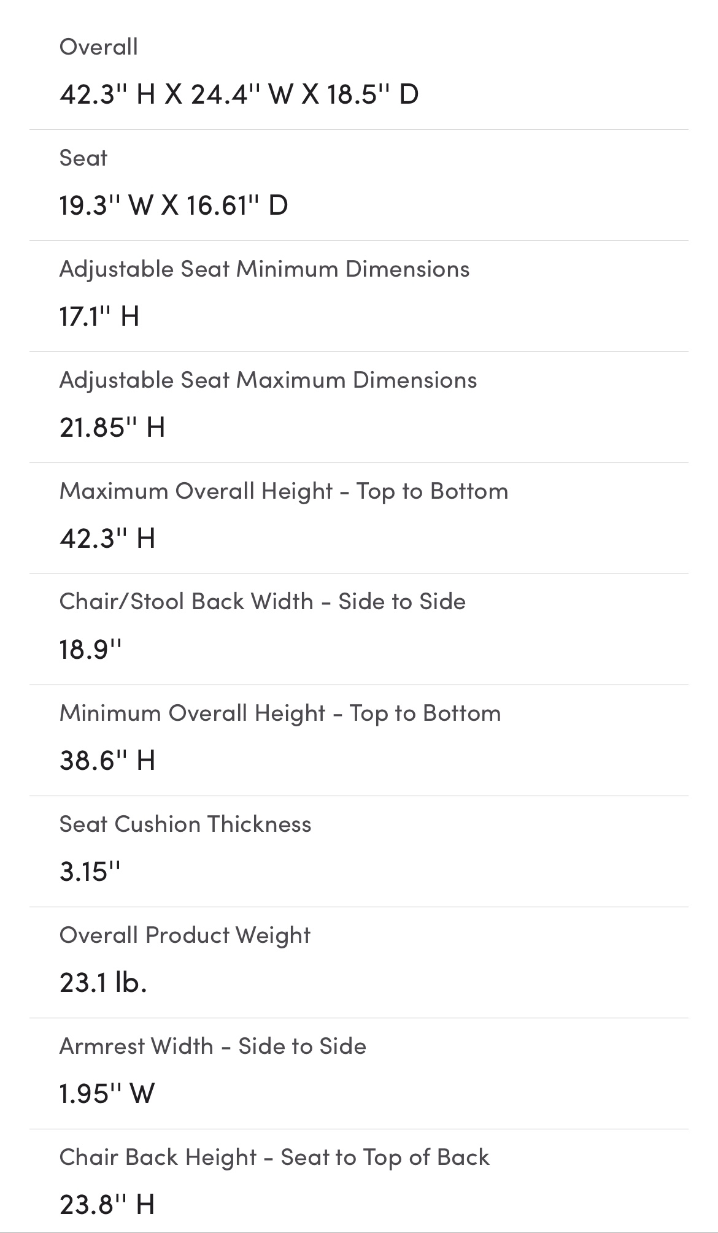Click the overall 42.3'' H X 24.4'' W X 18.5'' D value
718x1233 pixels.
pos(239,94)
